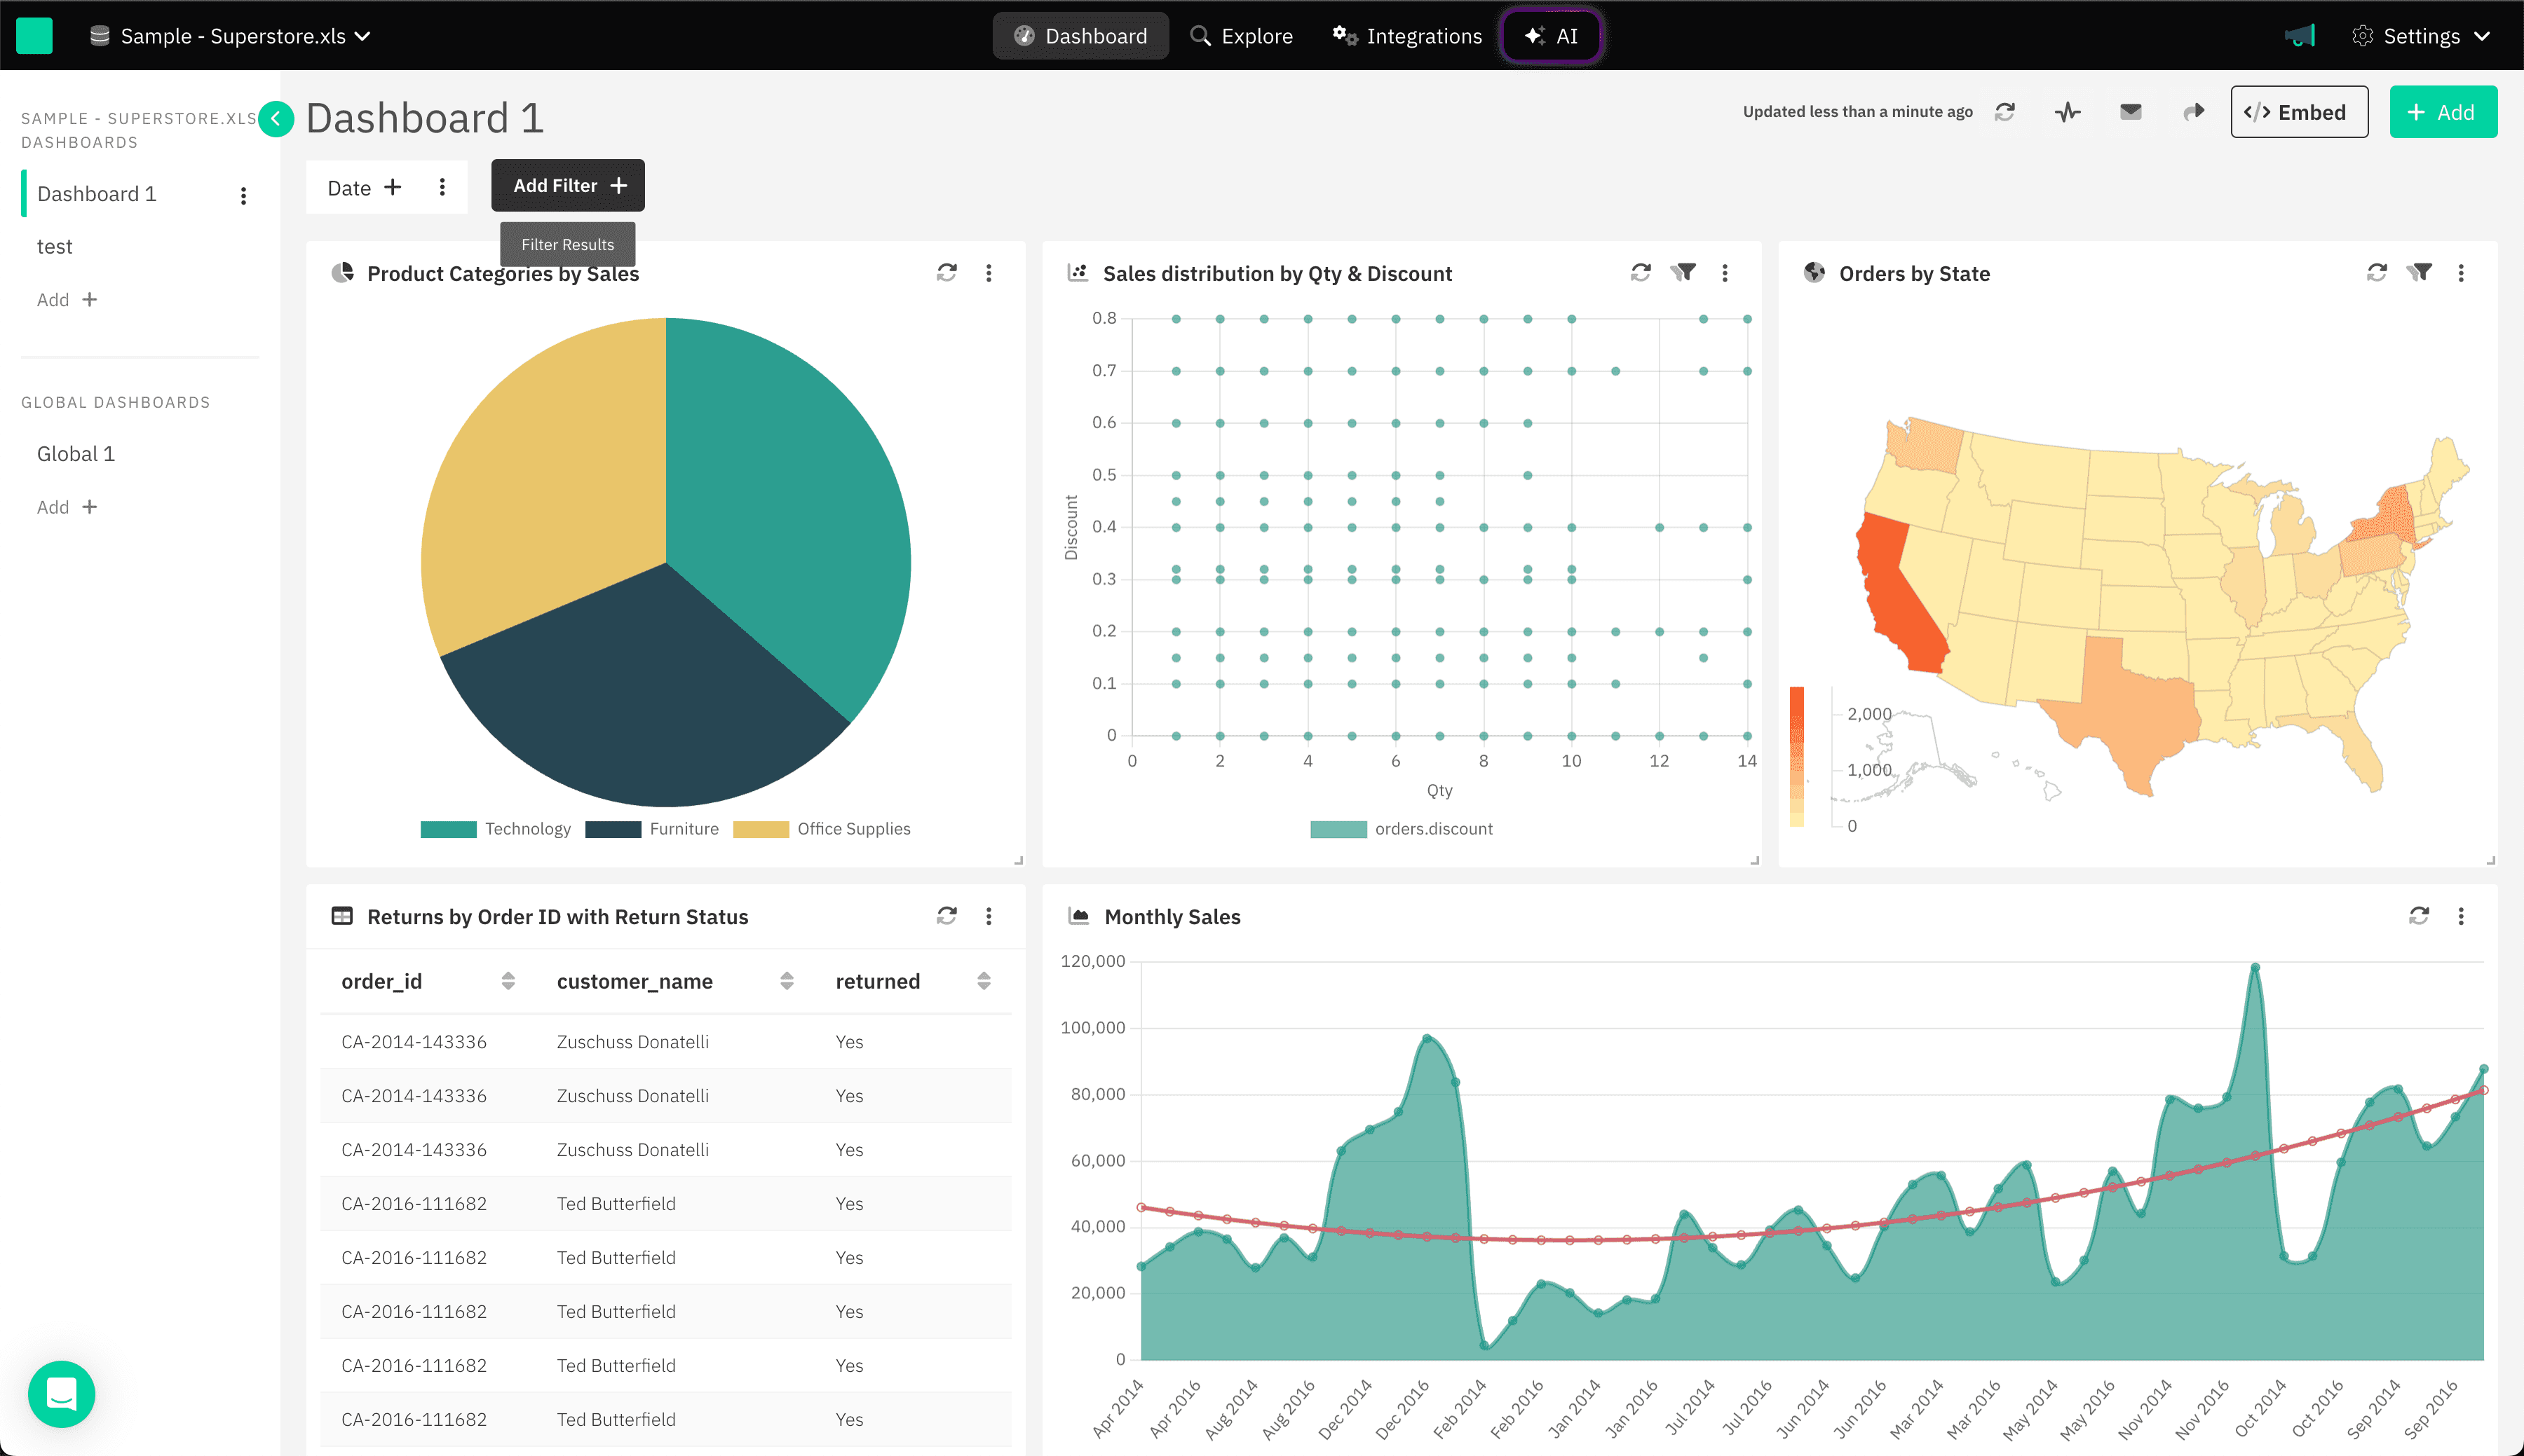Expand the Settings dropdown menu
The width and height of the screenshot is (2524, 1456).
pos(2420,36)
